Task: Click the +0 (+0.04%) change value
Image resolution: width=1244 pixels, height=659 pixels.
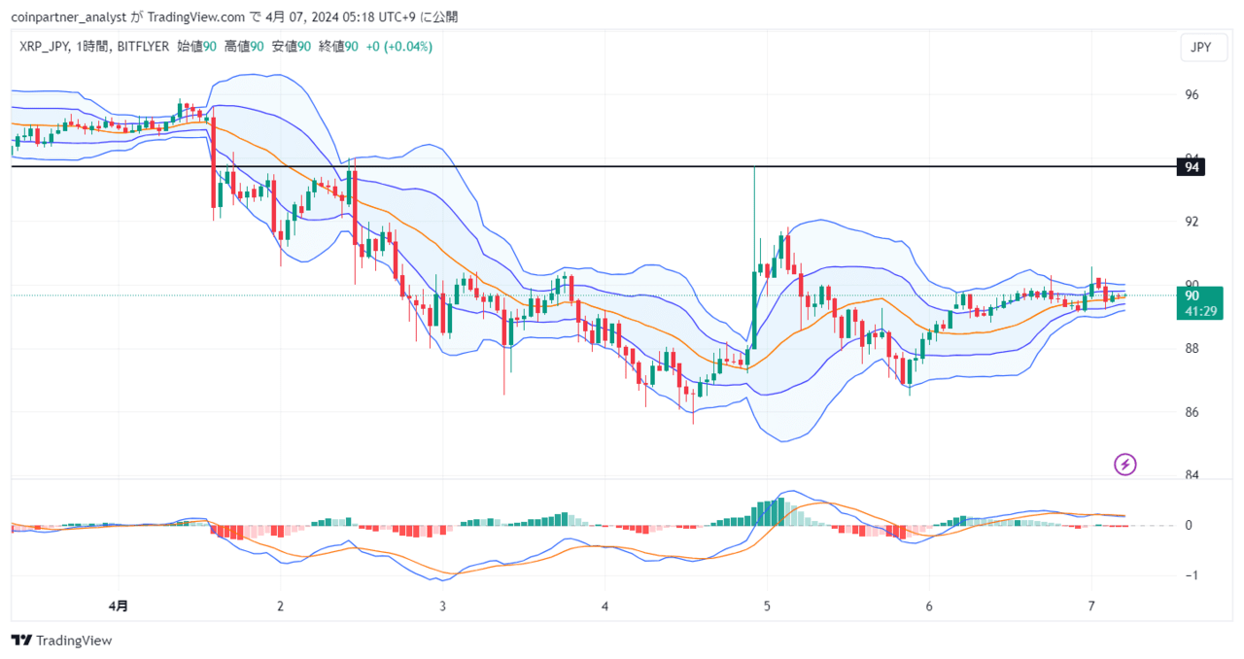Action: click(399, 47)
